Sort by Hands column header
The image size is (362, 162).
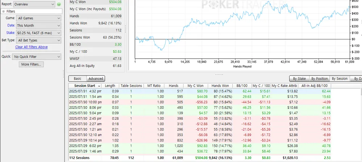[x=174, y=86]
